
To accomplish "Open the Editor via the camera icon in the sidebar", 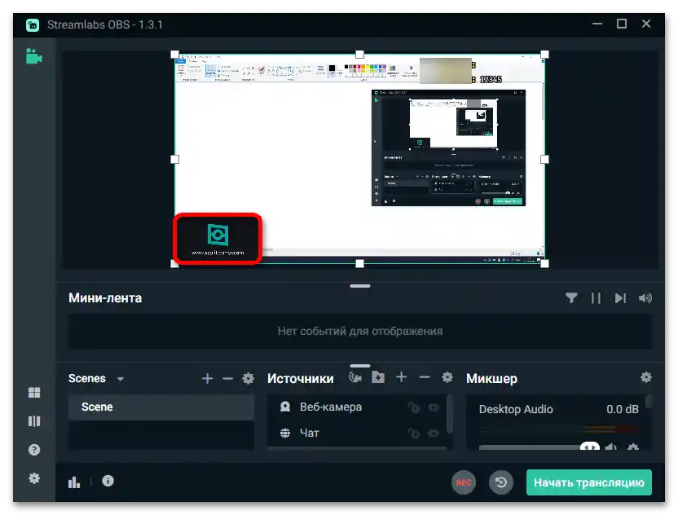I will [33, 56].
